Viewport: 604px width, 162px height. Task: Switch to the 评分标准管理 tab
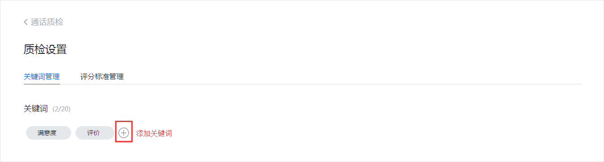click(102, 76)
